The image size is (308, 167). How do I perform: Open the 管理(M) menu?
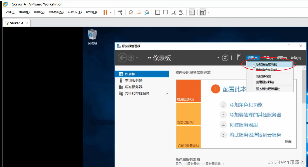[253, 58]
